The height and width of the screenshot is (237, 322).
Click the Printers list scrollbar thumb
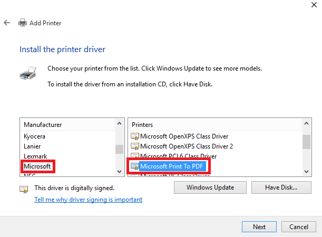(x=306, y=142)
